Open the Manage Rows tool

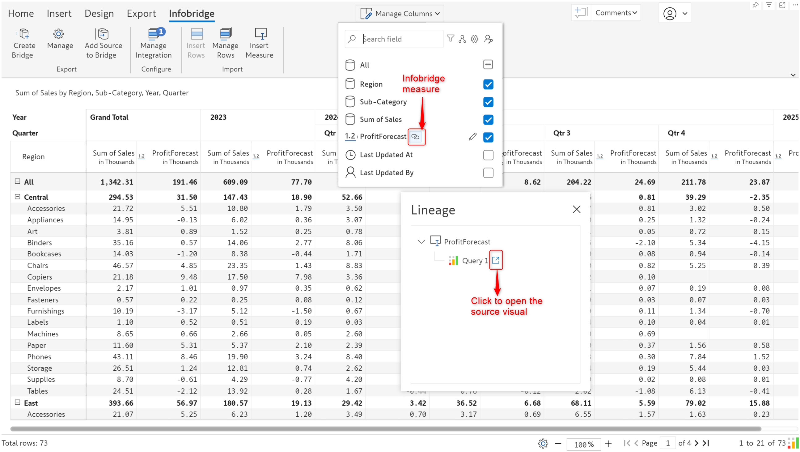[x=226, y=34]
